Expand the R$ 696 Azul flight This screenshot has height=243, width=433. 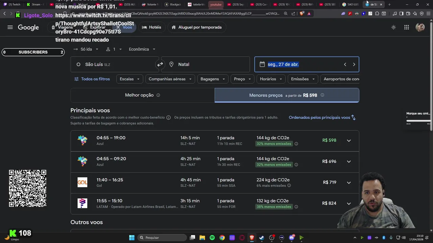tap(349, 161)
